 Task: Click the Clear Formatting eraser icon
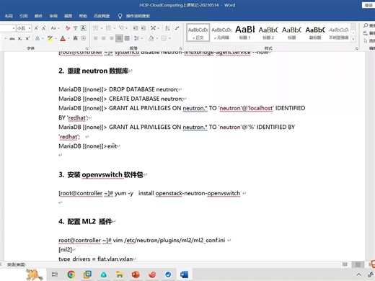(68, 28)
